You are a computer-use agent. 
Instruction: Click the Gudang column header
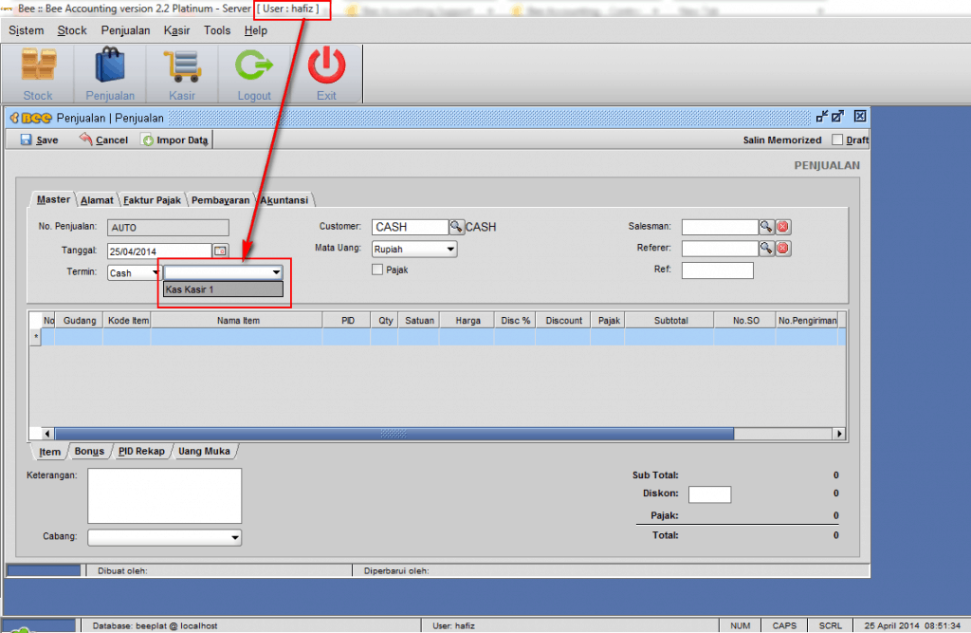80,321
